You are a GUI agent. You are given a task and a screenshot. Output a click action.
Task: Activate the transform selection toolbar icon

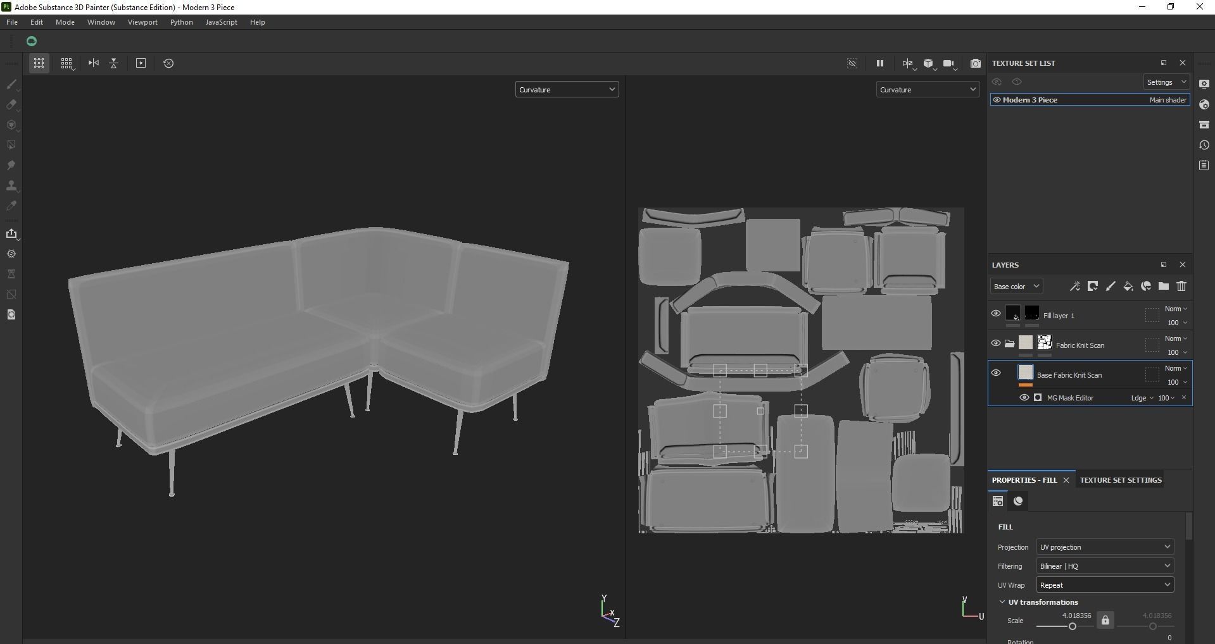(39, 63)
